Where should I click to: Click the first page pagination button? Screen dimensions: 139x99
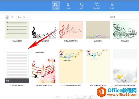tap(58, 97)
